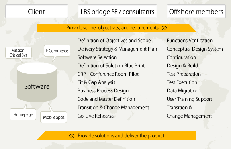Select Go-Live Rehearsal item
The image size is (231, 149).
tap(96, 116)
